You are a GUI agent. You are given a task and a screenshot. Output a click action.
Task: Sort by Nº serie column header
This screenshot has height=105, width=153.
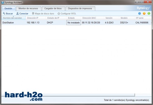[142, 18]
